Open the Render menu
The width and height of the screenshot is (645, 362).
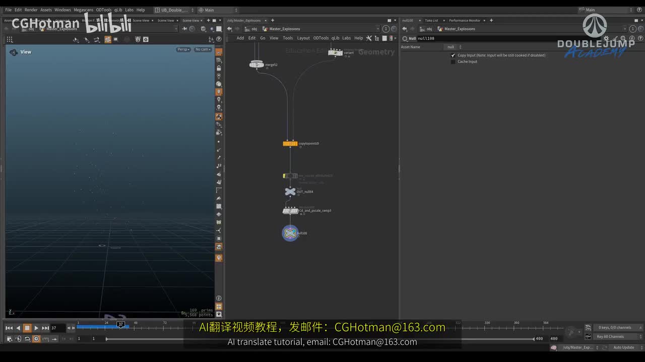(31, 10)
